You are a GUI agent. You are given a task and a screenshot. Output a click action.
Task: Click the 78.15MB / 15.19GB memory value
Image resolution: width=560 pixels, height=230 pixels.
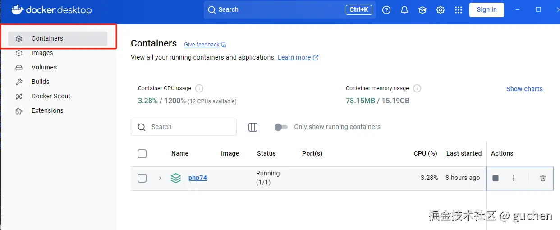pos(377,101)
